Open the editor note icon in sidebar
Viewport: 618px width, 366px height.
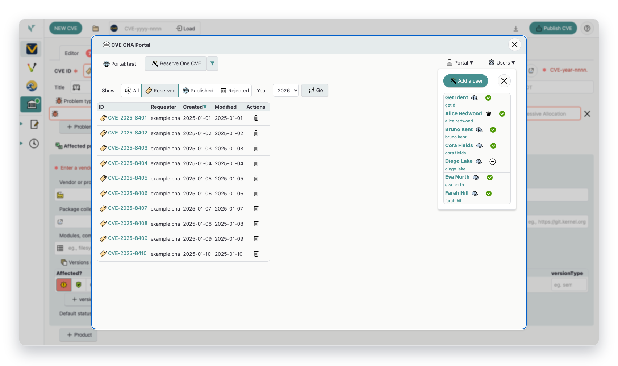pyautogui.click(x=34, y=124)
